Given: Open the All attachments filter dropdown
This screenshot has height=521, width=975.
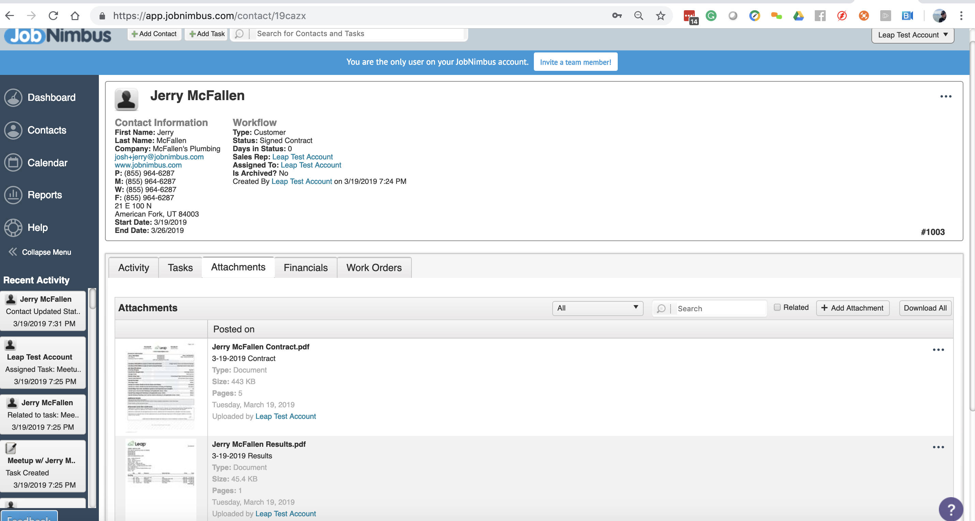Looking at the screenshot, I should point(597,308).
